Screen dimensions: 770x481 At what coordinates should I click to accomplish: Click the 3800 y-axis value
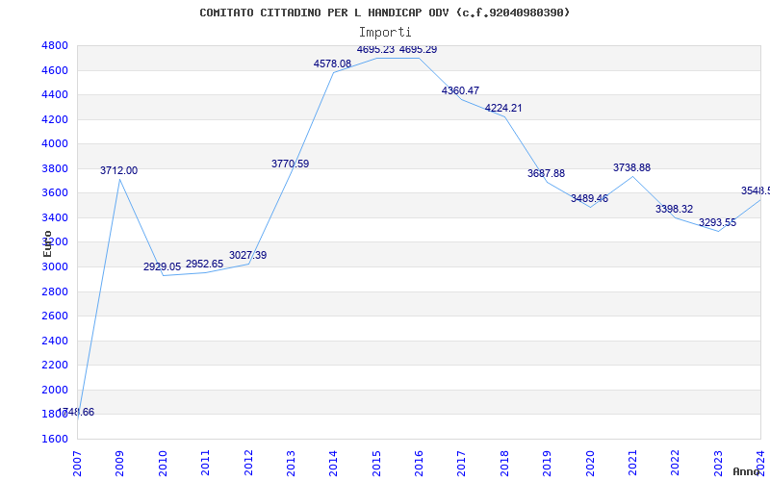coord(55,169)
